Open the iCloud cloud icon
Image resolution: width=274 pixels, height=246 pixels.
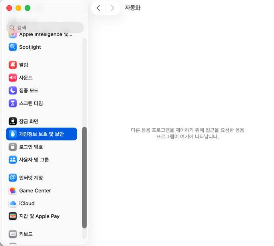click(x=13, y=203)
